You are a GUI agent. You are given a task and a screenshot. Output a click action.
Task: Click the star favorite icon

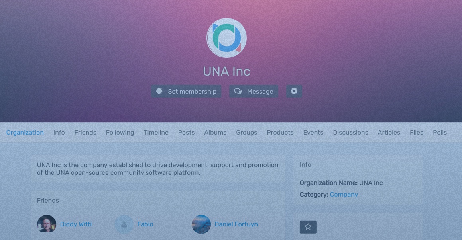(x=308, y=227)
